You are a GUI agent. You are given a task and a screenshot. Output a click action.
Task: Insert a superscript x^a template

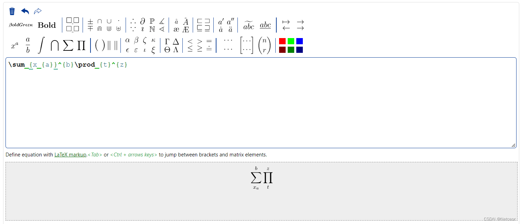15,46
